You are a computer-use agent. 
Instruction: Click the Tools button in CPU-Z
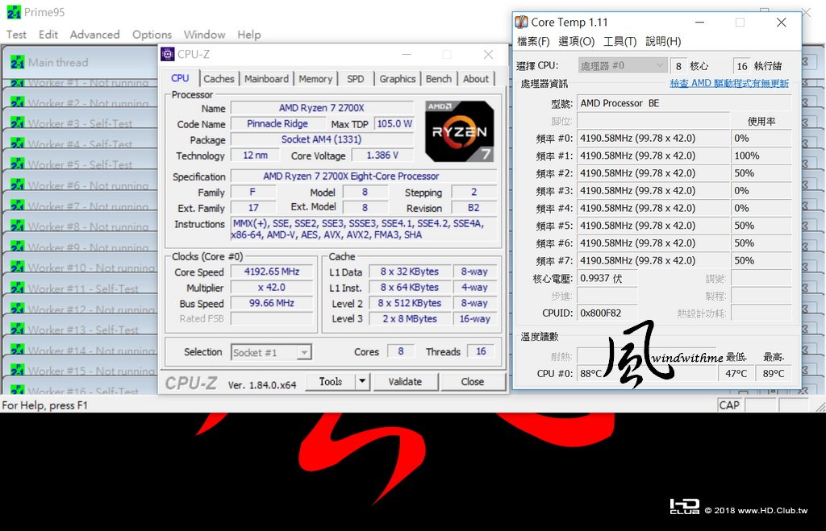click(x=330, y=382)
